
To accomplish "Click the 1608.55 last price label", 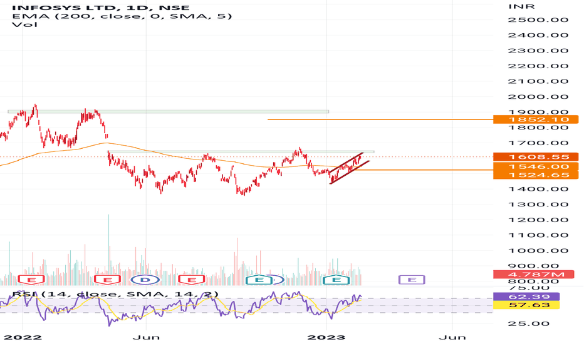I will coord(536,157).
